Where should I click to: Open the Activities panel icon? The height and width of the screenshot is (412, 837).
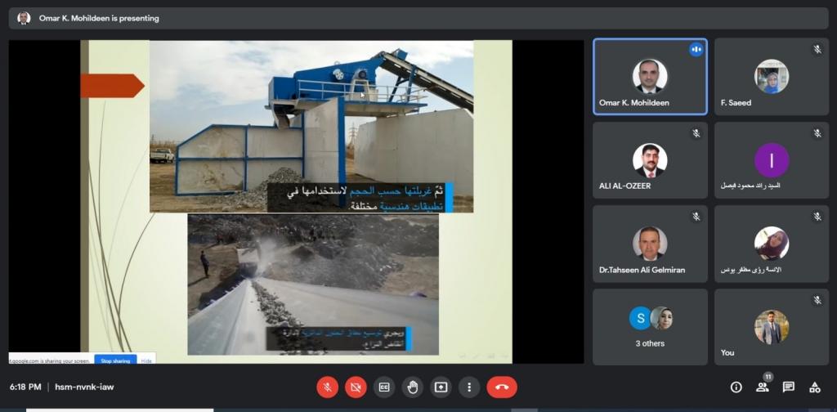(814, 387)
